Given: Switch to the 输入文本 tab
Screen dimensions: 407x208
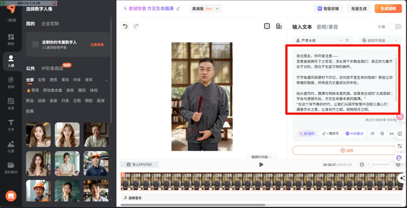Looking at the screenshot, I should coord(302,27).
